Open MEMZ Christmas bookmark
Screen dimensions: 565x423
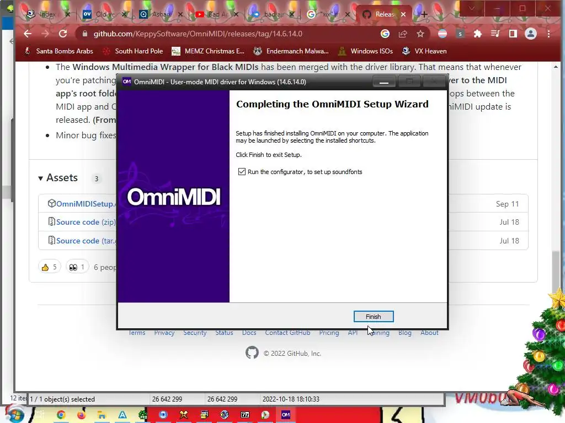[208, 51]
